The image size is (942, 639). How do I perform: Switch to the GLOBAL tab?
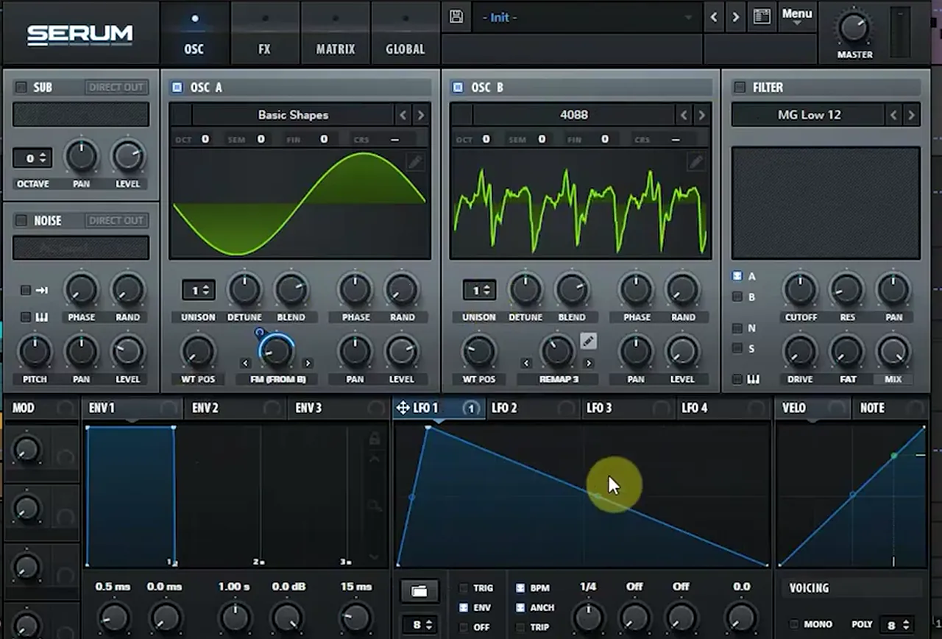pyautogui.click(x=406, y=33)
